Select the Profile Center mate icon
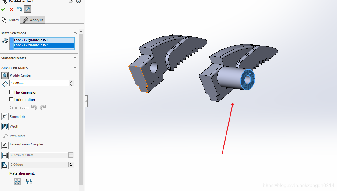The width and height of the screenshot is (337, 191). [5, 75]
